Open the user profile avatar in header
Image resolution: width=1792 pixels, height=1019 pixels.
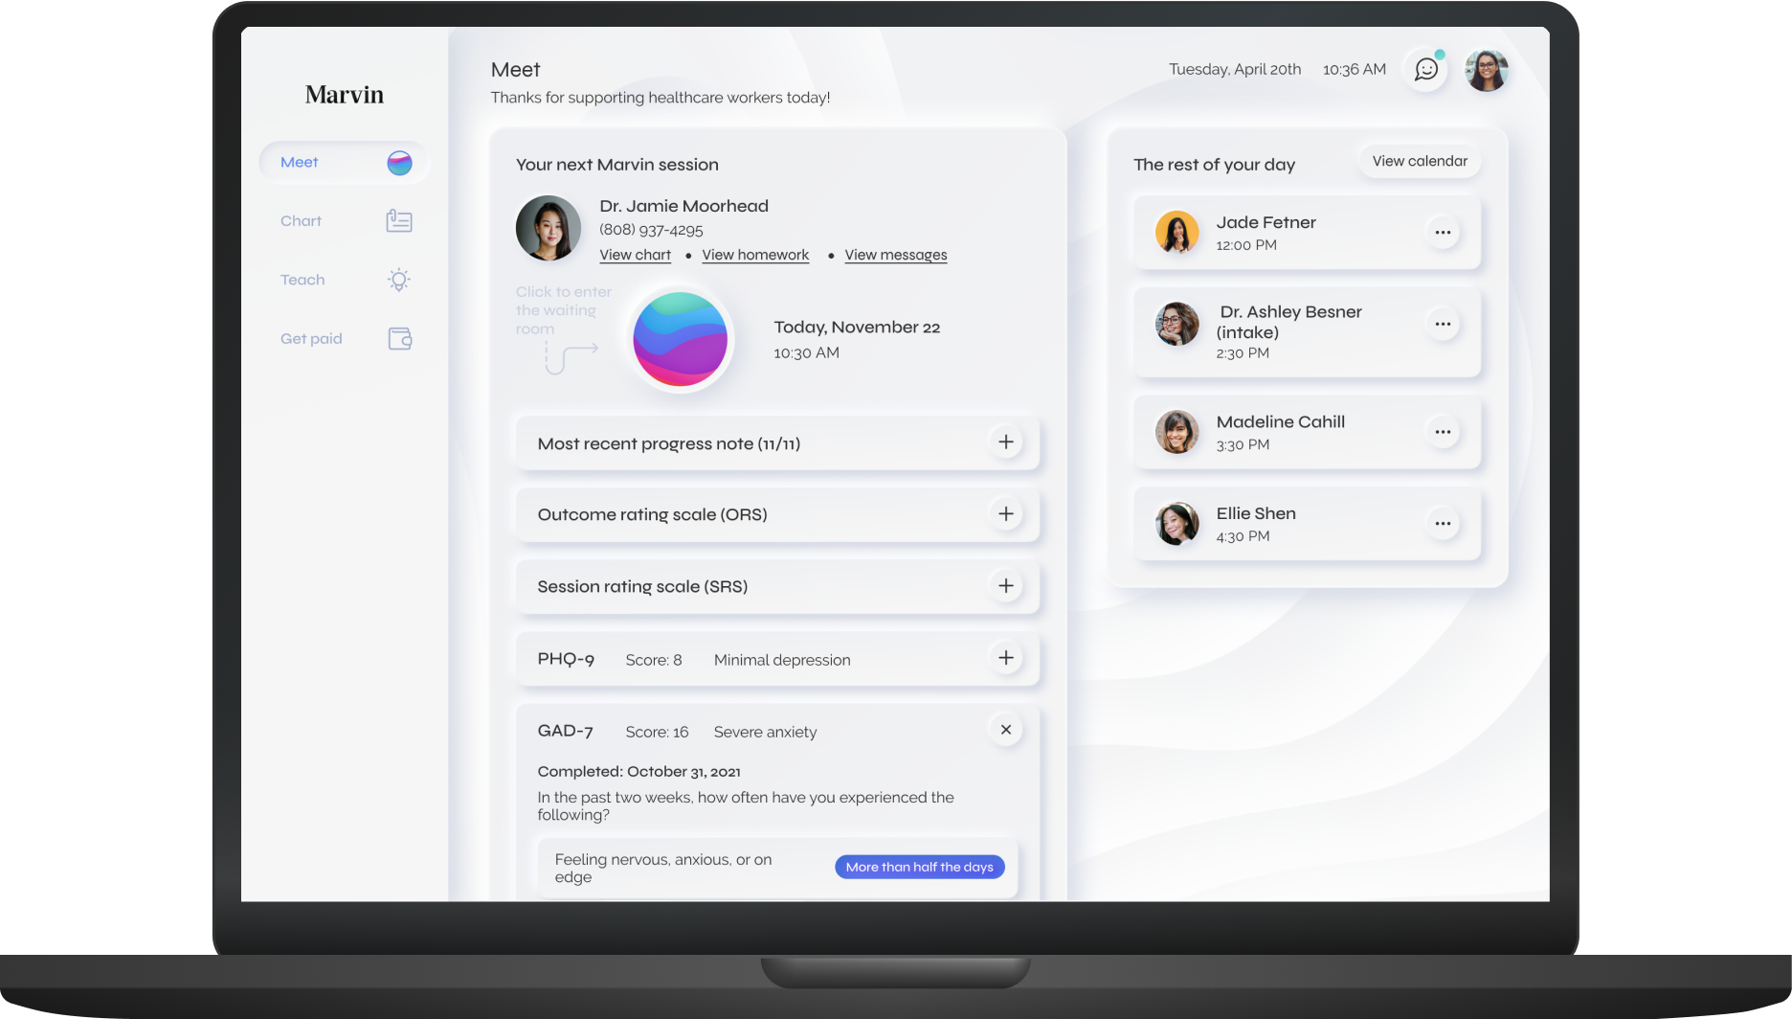(x=1487, y=70)
